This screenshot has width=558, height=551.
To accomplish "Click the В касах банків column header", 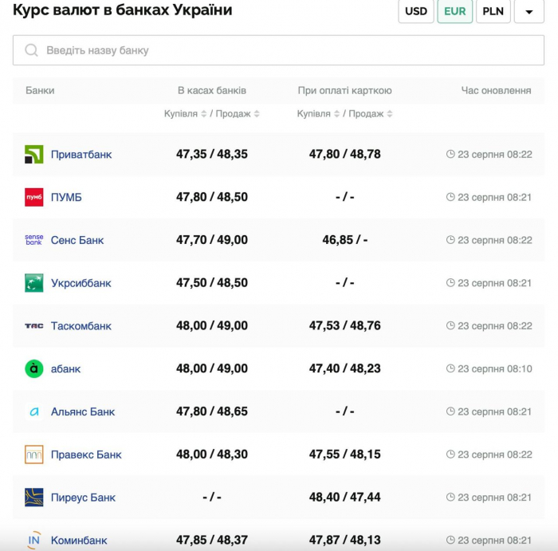I will 212,90.
